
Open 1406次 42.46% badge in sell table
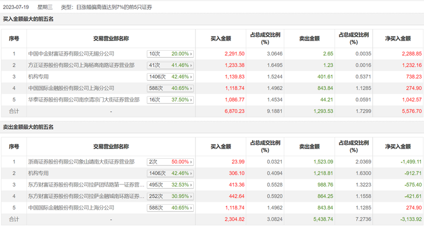coord(170,173)
